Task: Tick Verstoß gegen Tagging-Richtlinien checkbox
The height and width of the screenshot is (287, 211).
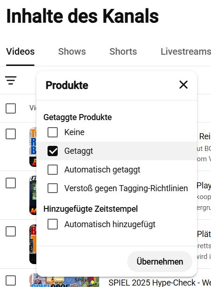Action: coord(53,188)
